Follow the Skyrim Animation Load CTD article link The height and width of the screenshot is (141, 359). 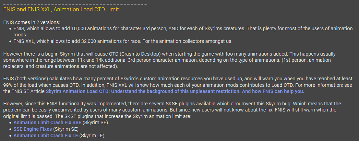point(175,92)
